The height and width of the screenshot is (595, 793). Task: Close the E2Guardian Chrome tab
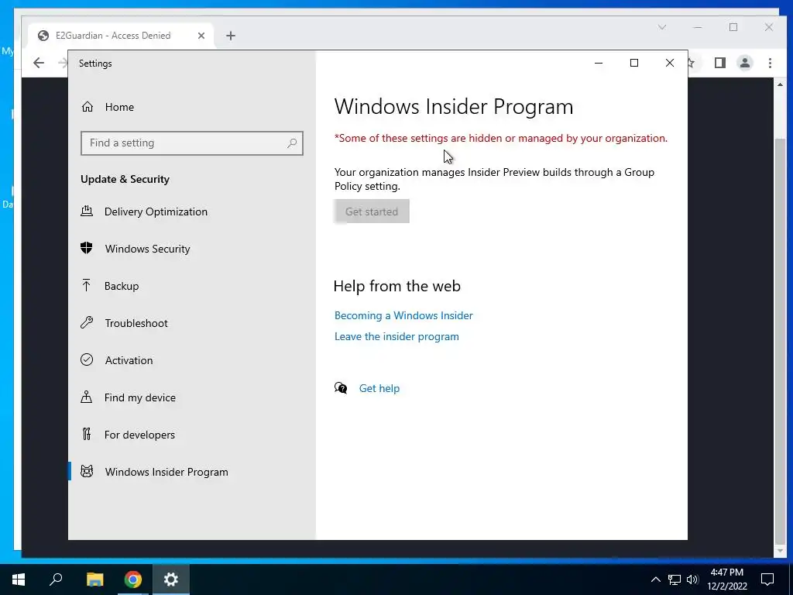(201, 36)
